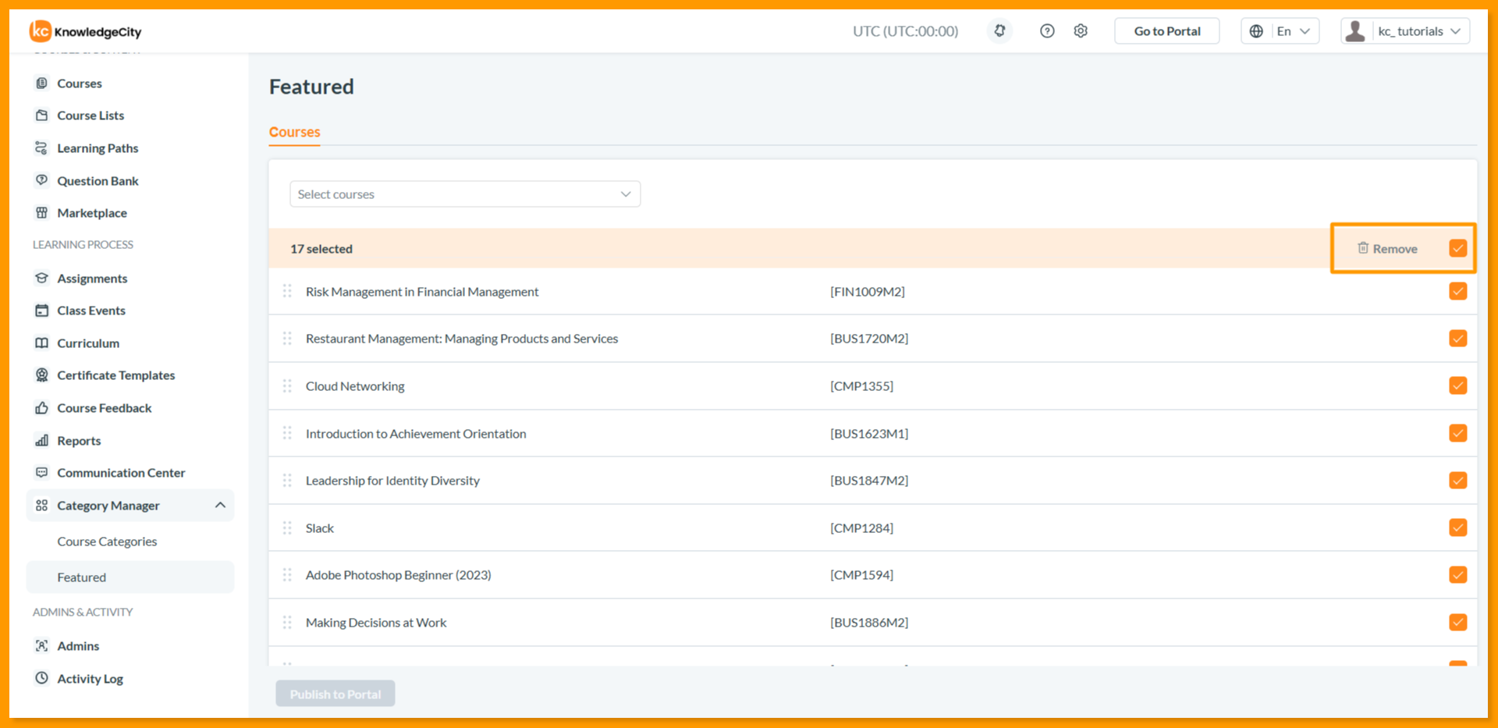Open the kc_tutorials account dropdown
Screen dimensions: 1498x728
(1405, 31)
